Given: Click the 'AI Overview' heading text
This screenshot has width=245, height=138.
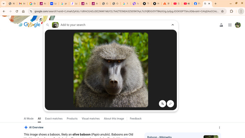Looking at the screenshot, I should coord(36,127).
